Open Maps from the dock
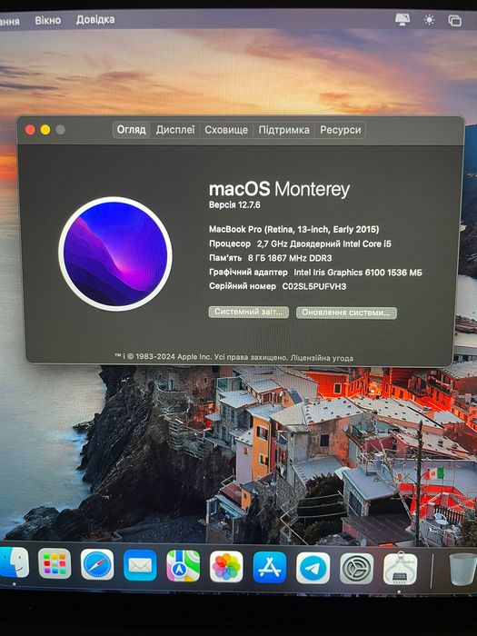 point(184,565)
